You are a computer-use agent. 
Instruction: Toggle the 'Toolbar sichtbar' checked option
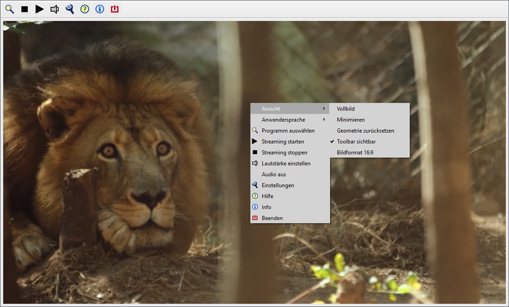click(356, 142)
